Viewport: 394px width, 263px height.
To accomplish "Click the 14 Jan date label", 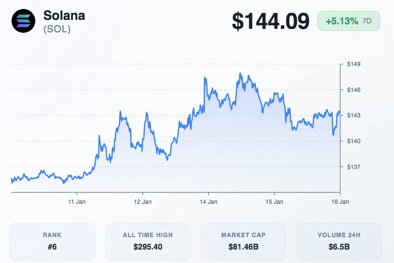I will (x=209, y=202).
